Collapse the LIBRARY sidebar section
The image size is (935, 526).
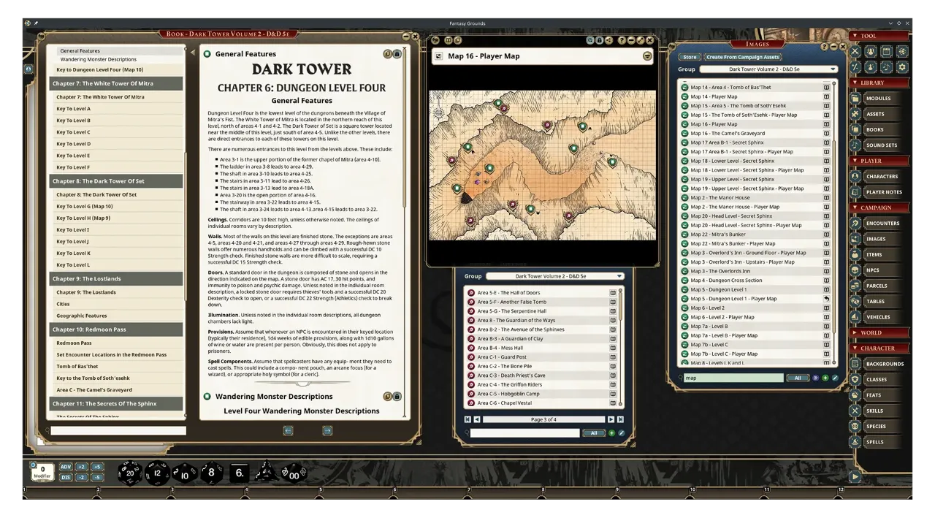(x=879, y=83)
